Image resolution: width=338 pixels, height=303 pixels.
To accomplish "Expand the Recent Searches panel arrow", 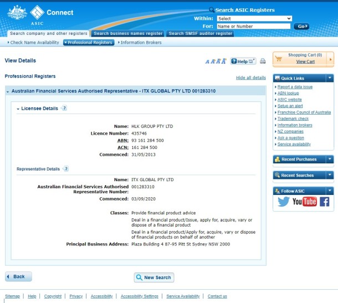I will 330,175.
